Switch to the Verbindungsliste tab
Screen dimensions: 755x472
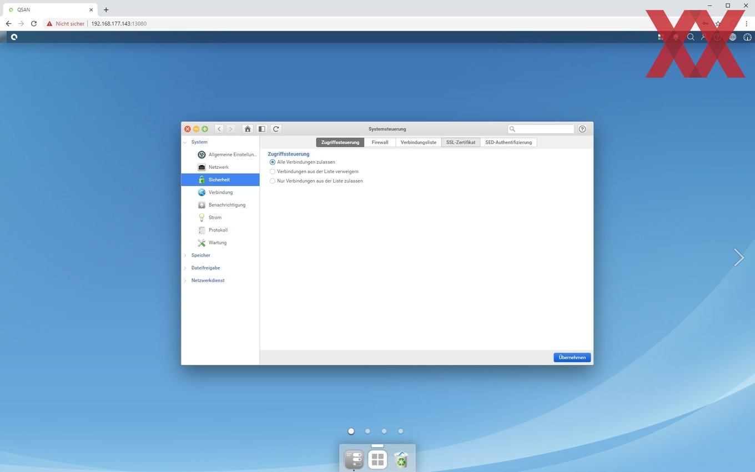(419, 142)
